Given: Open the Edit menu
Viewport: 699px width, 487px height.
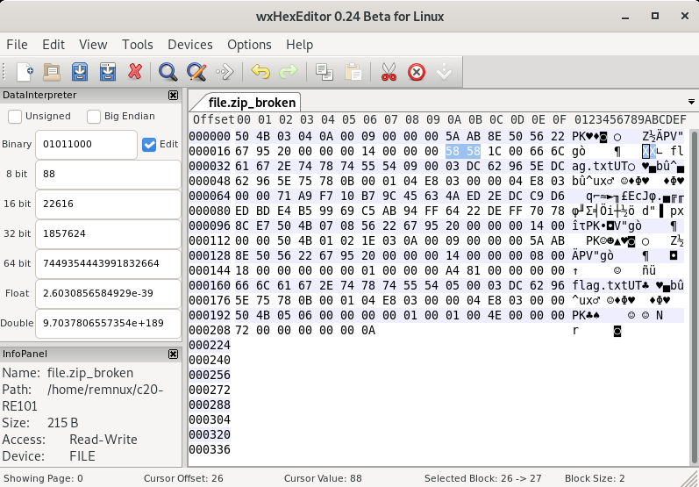Looking at the screenshot, I should (53, 45).
